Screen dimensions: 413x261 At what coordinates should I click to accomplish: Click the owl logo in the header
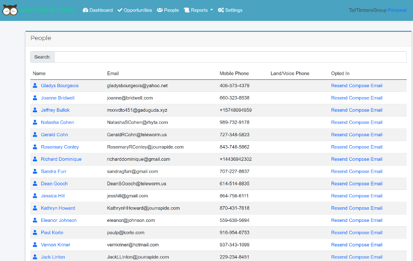tap(10, 10)
